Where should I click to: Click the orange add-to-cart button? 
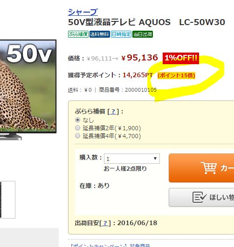[x=201, y=168]
